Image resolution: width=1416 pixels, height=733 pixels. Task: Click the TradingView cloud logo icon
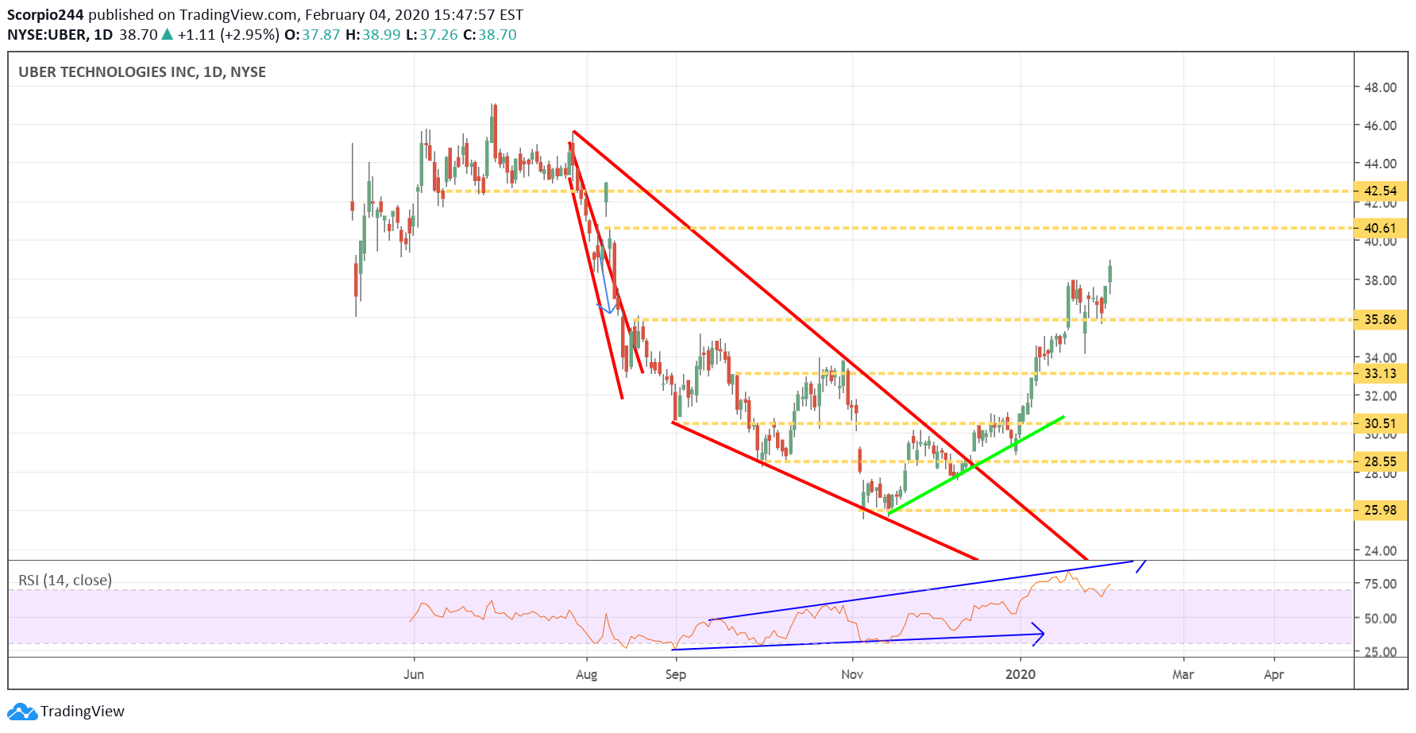tap(22, 712)
